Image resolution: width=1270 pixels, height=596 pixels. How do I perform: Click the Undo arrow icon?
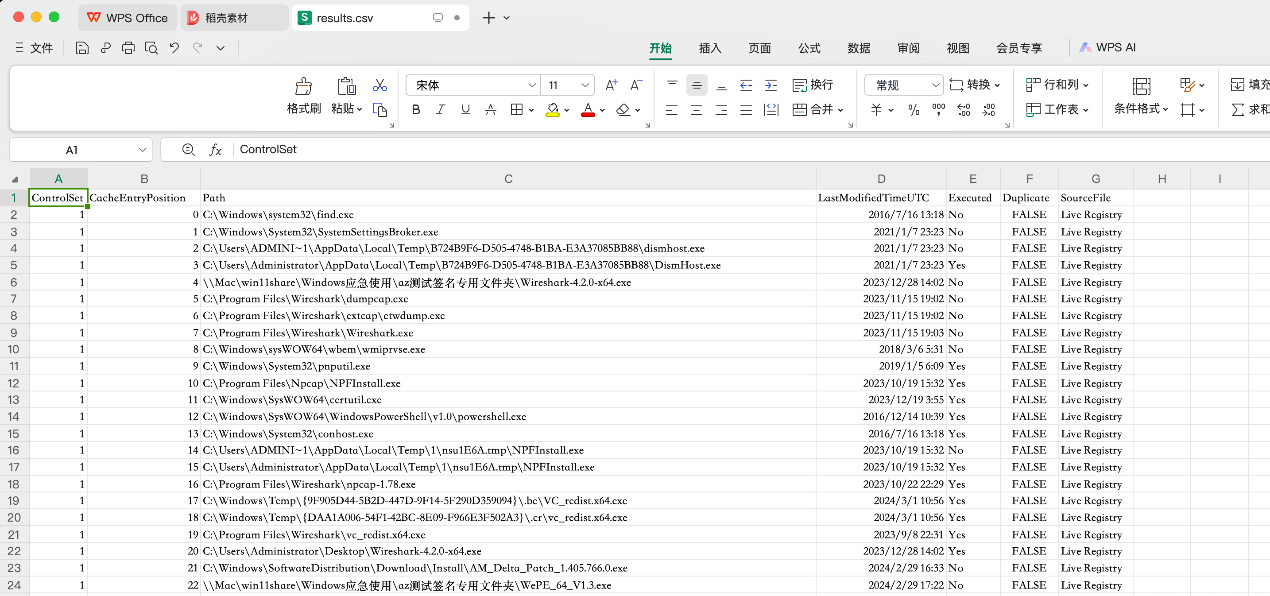174,48
